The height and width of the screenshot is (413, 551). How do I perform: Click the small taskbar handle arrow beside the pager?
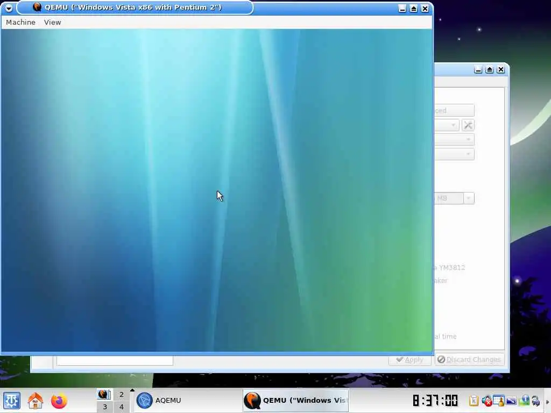click(132, 390)
